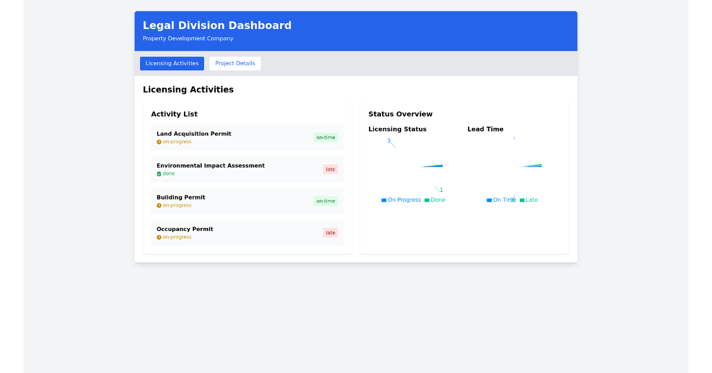The height and width of the screenshot is (373, 712).
Task: Click the clock icon under Occupancy Permit
Action: pos(158,237)
